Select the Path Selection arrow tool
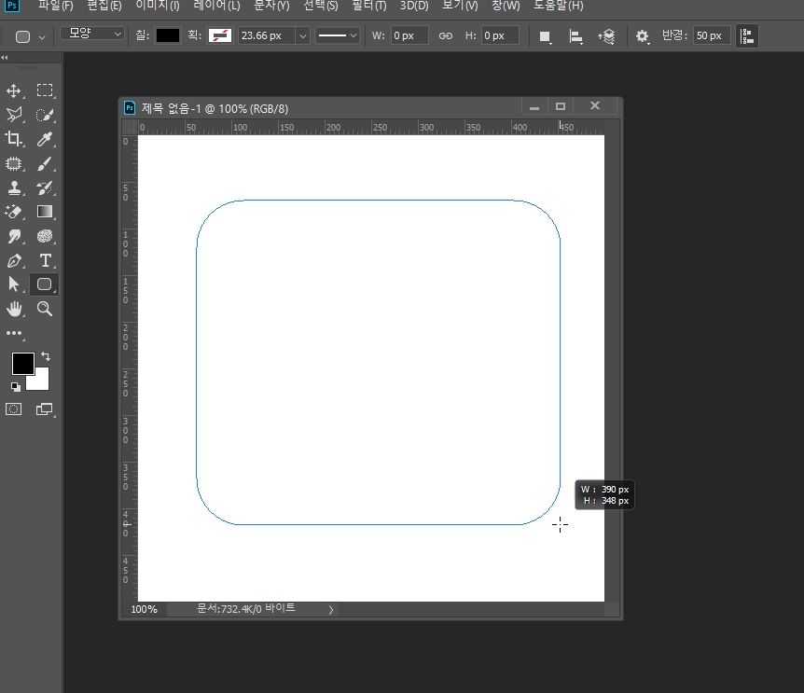Viewport: 804px width, 693px height. pos(14,284)
